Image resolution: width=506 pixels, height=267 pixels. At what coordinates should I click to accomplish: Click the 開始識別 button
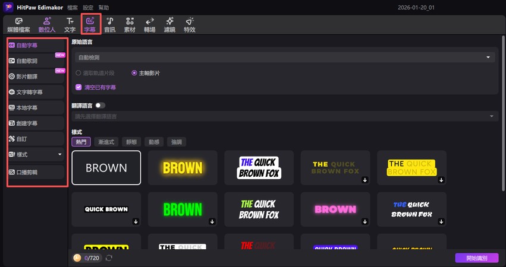476,258
